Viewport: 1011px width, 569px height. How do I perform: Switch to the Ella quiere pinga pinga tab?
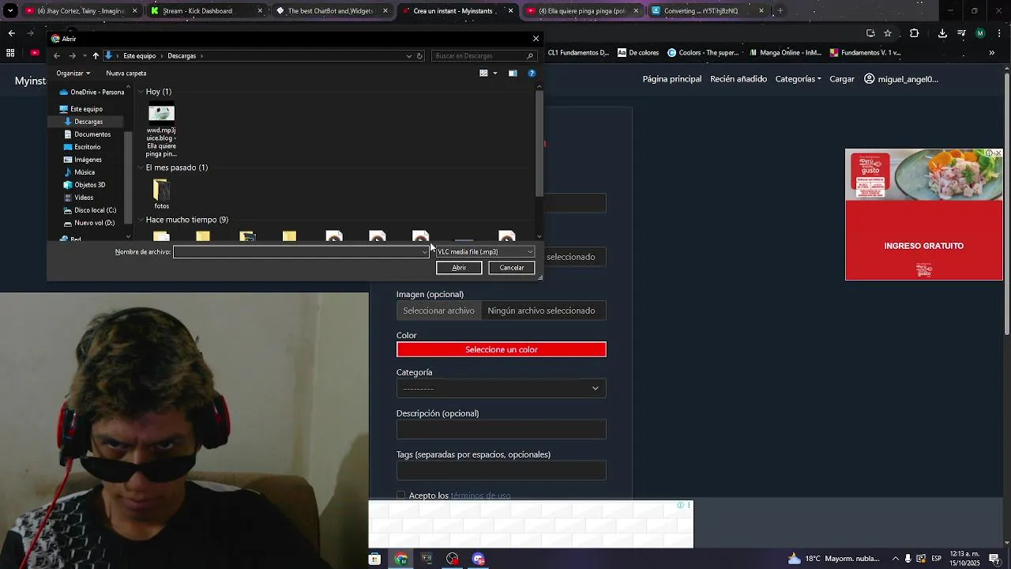[582, 11]
